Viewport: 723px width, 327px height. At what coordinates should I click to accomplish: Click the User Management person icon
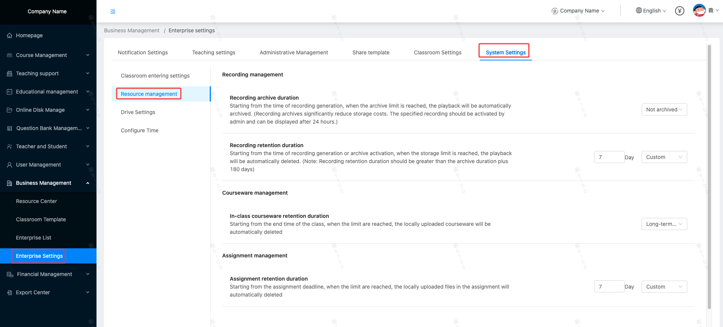[x=9, y=165]
